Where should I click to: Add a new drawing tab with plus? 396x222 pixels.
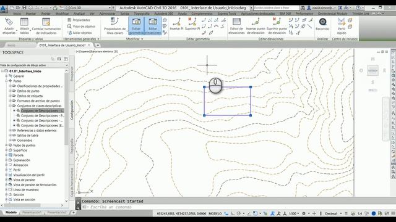(x=98, y=45)
